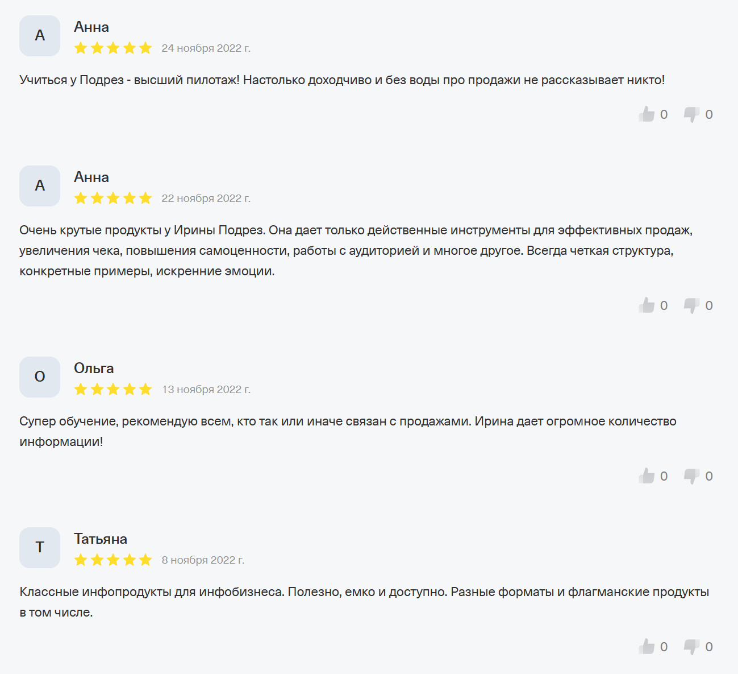The image size is (738, 674).
Task: Thumbs up Anna's November 22 review
Action: pyautogui.click(x=647, y=305)
